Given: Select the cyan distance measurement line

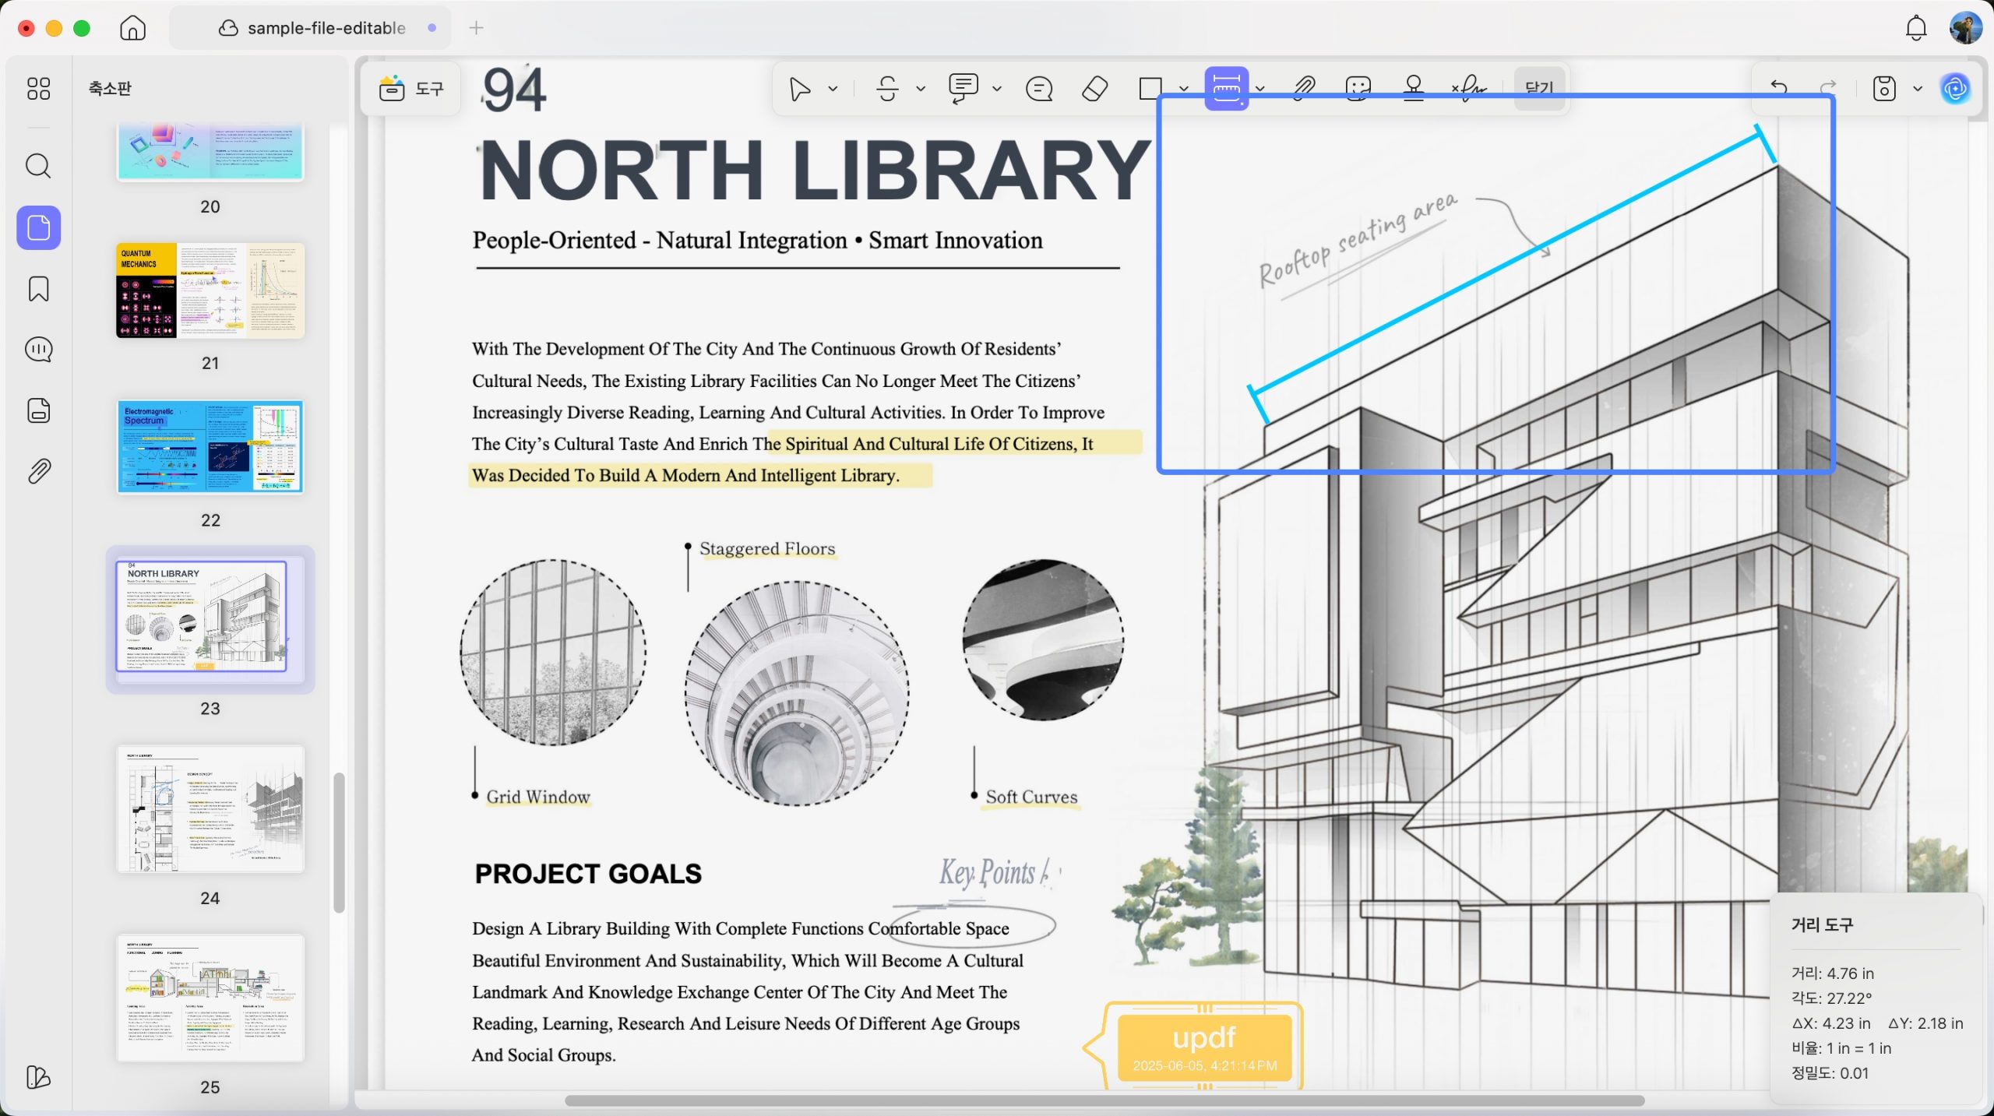Looking at the screenshot, I should tap(1510, 264).
